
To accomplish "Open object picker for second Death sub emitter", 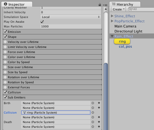I will click(x=93, y=127).
